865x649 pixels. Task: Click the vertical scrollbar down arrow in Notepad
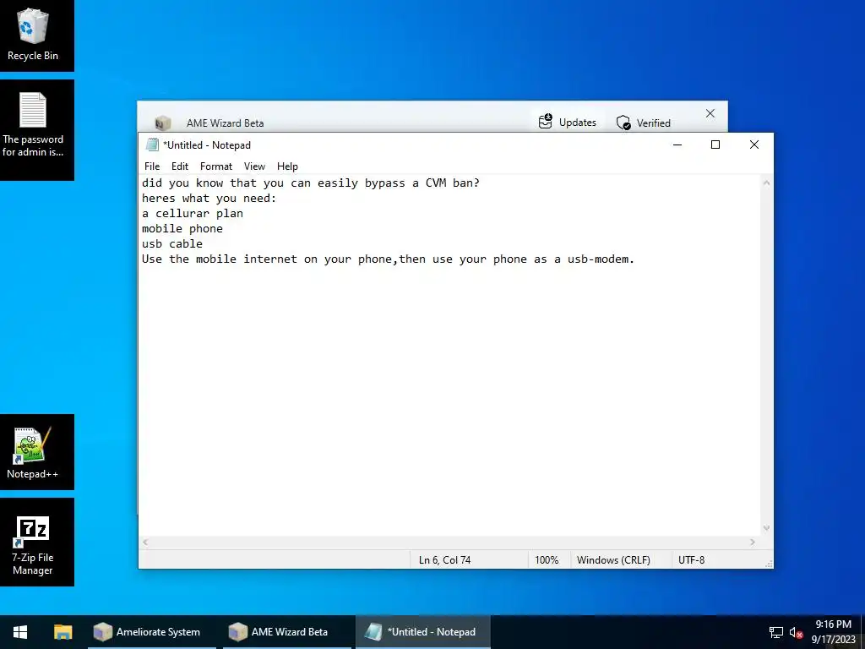point(766,528)
